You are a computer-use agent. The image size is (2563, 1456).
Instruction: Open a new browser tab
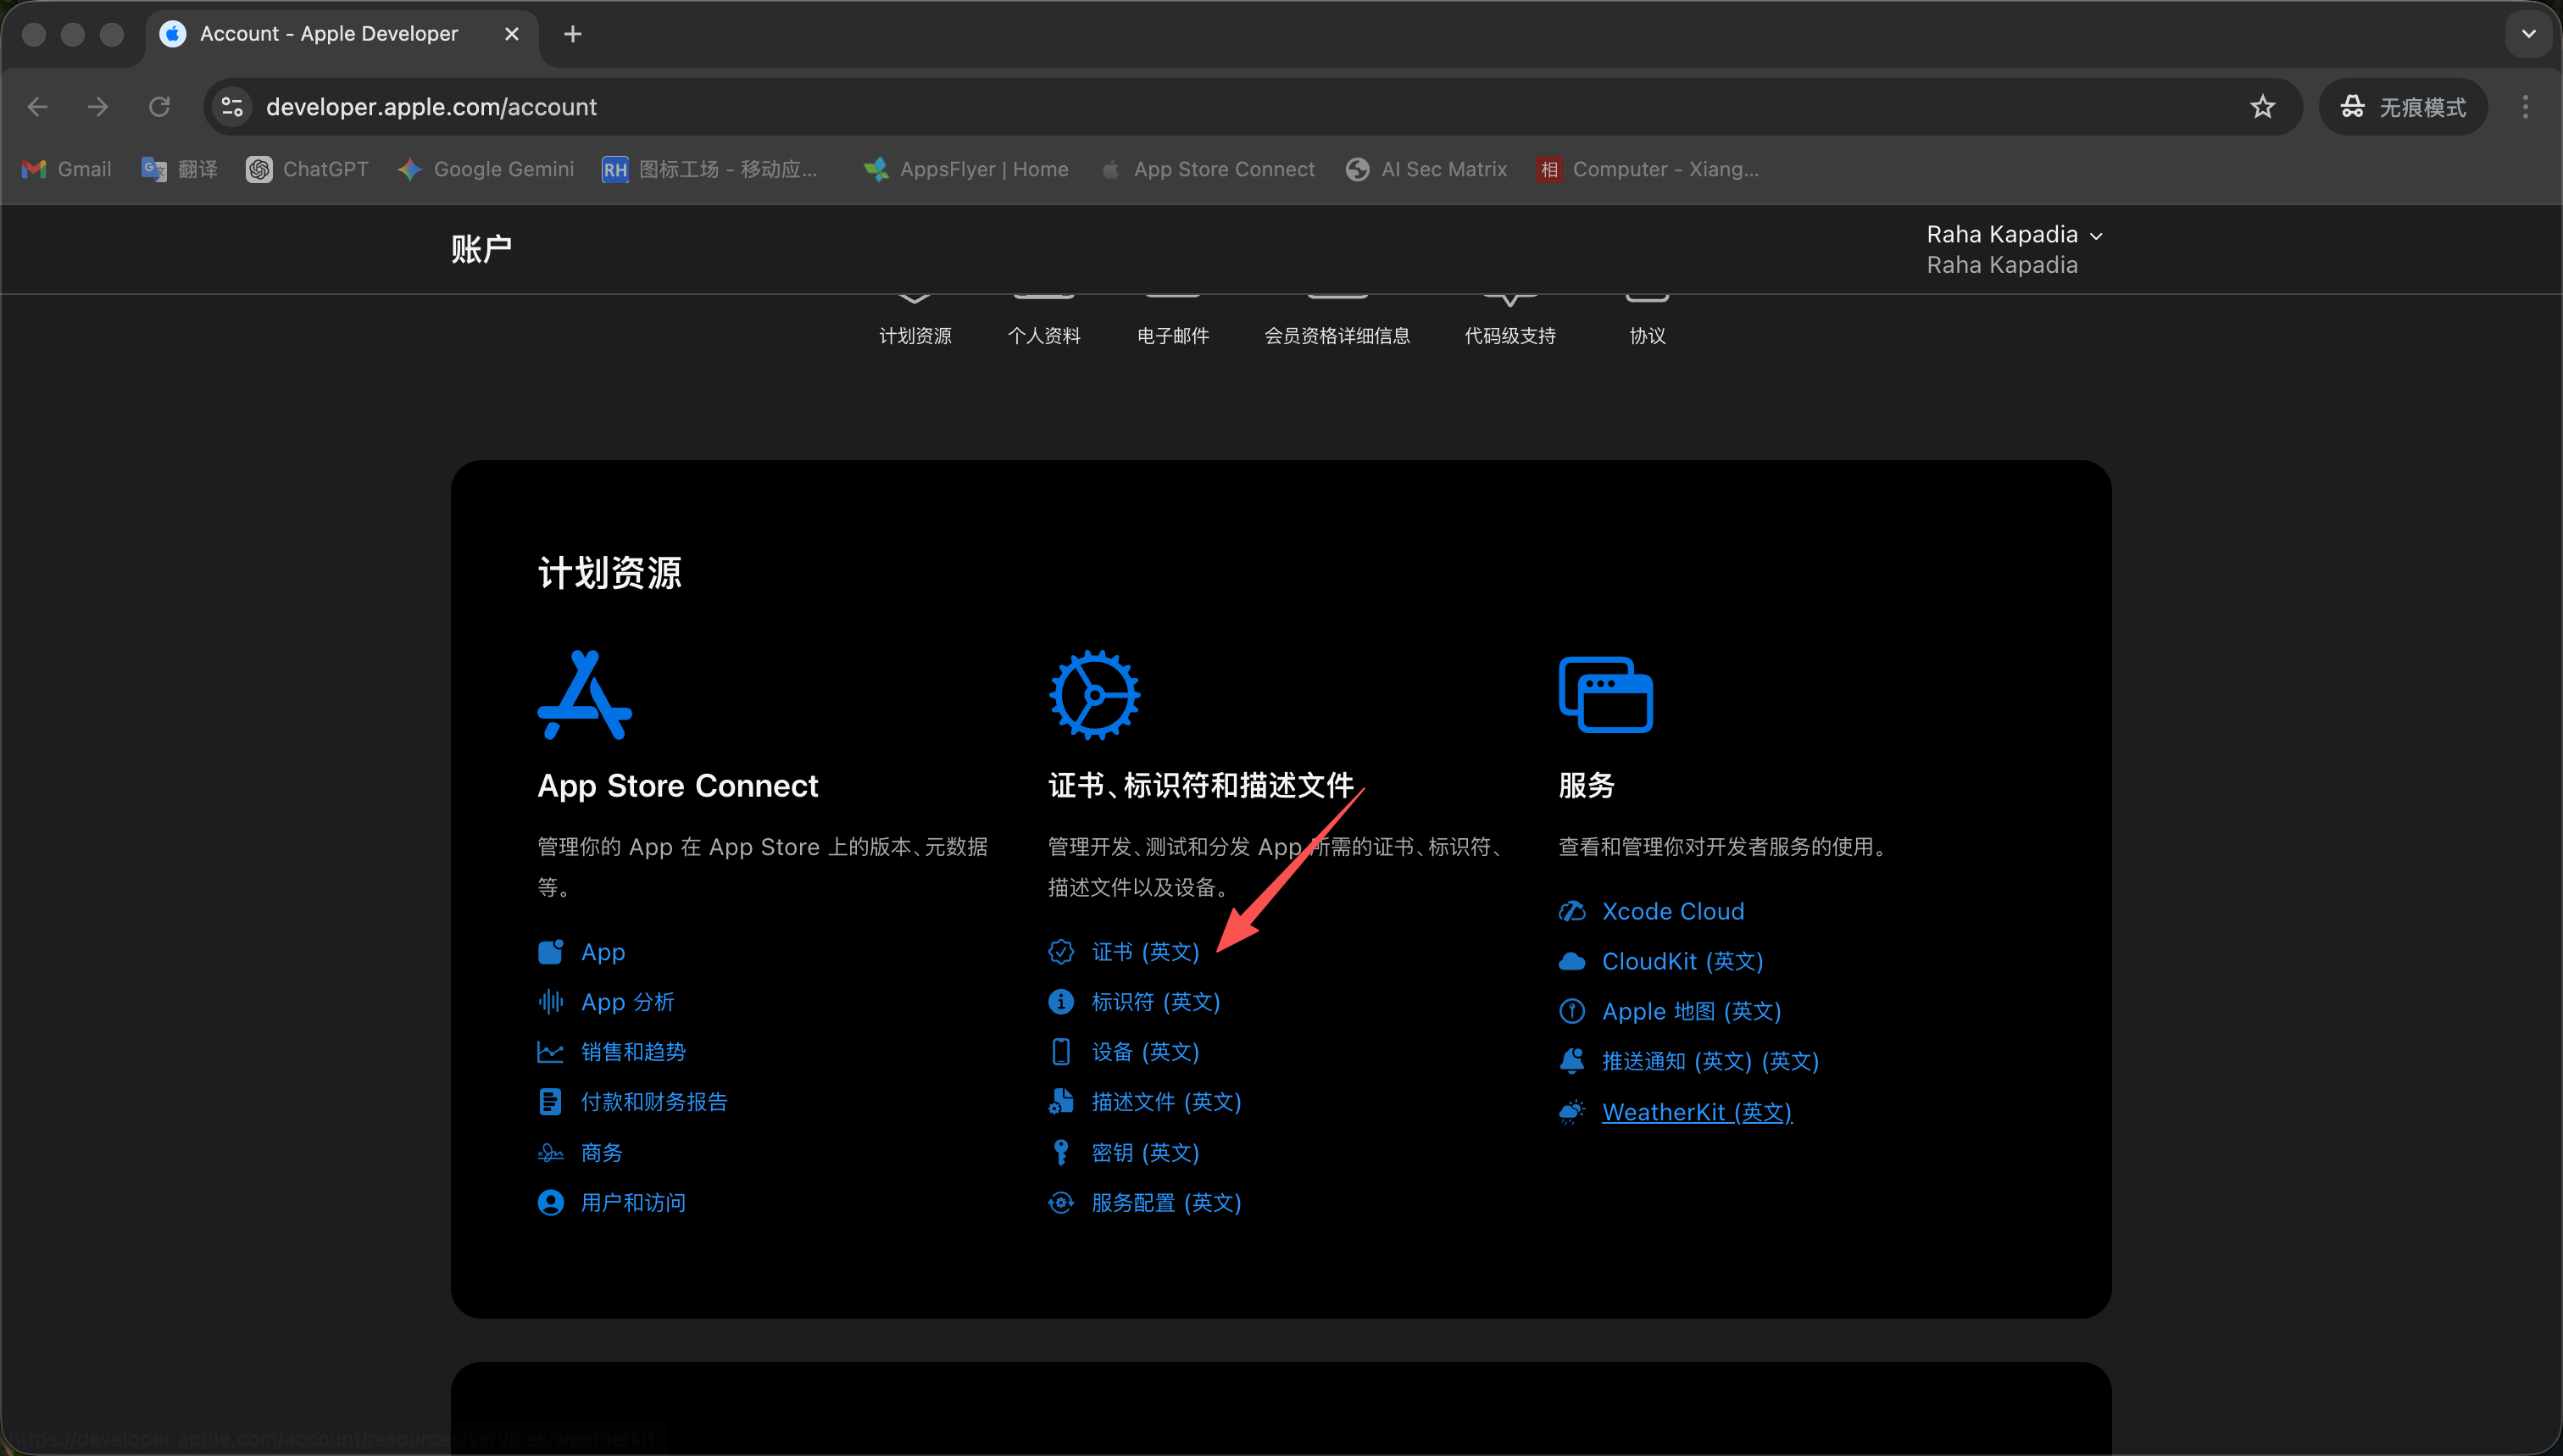572,34
